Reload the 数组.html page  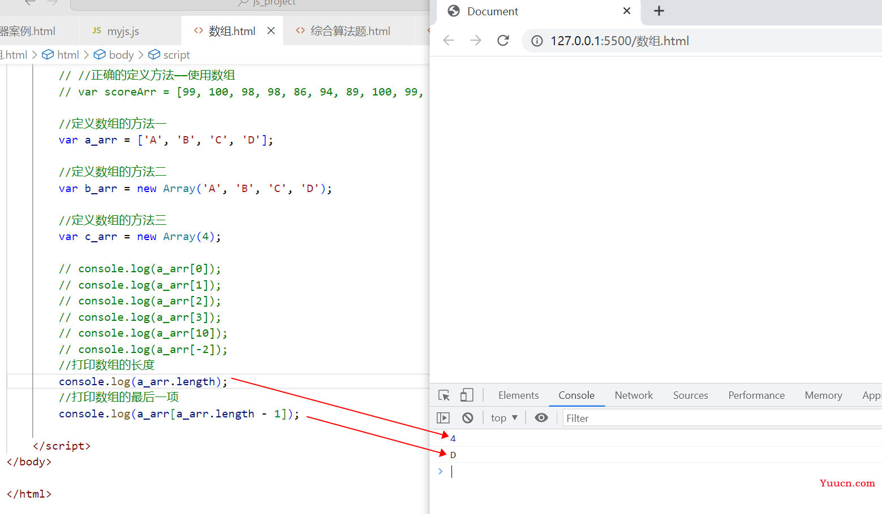pos(503,40)
